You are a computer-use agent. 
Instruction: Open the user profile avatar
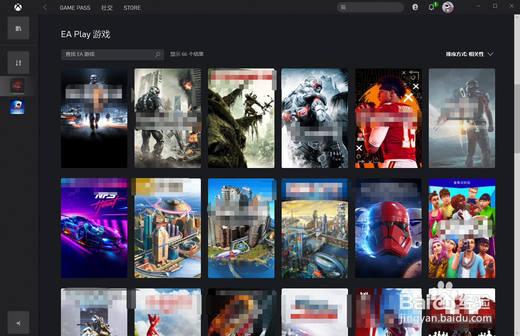pos(448,7)
